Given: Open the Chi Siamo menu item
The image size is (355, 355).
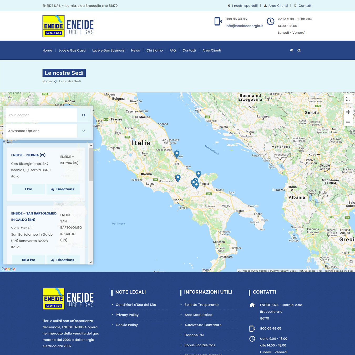Looking at the screenshot, I should tap(155, 50).
